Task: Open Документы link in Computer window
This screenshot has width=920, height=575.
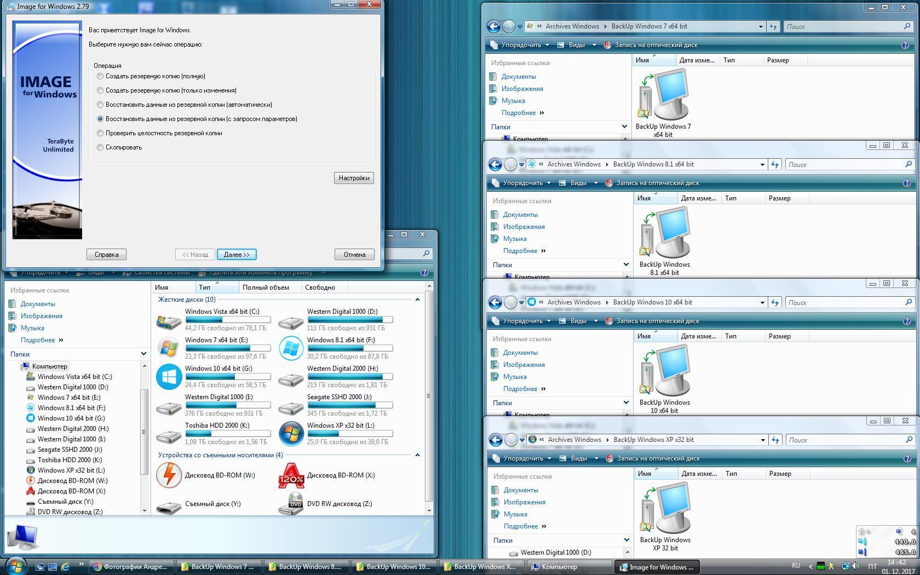Action: (x=38, y=304)
